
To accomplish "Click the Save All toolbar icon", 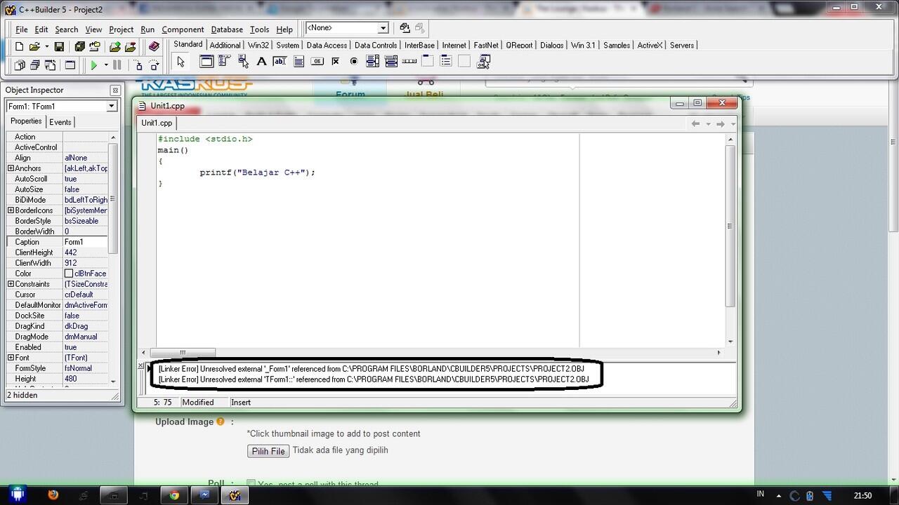I will [x=79, y=47].
